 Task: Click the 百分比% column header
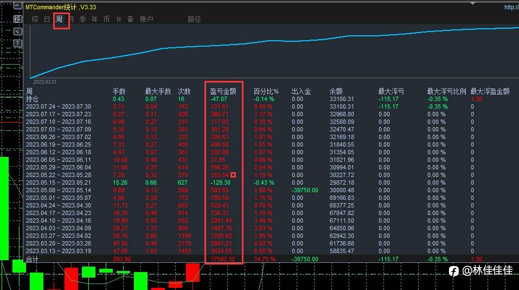(x=266, y=91)
